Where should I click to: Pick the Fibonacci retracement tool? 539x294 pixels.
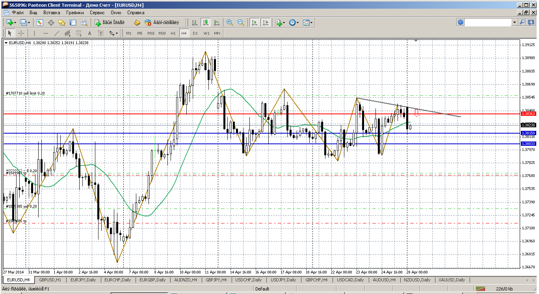pos(78,33)
